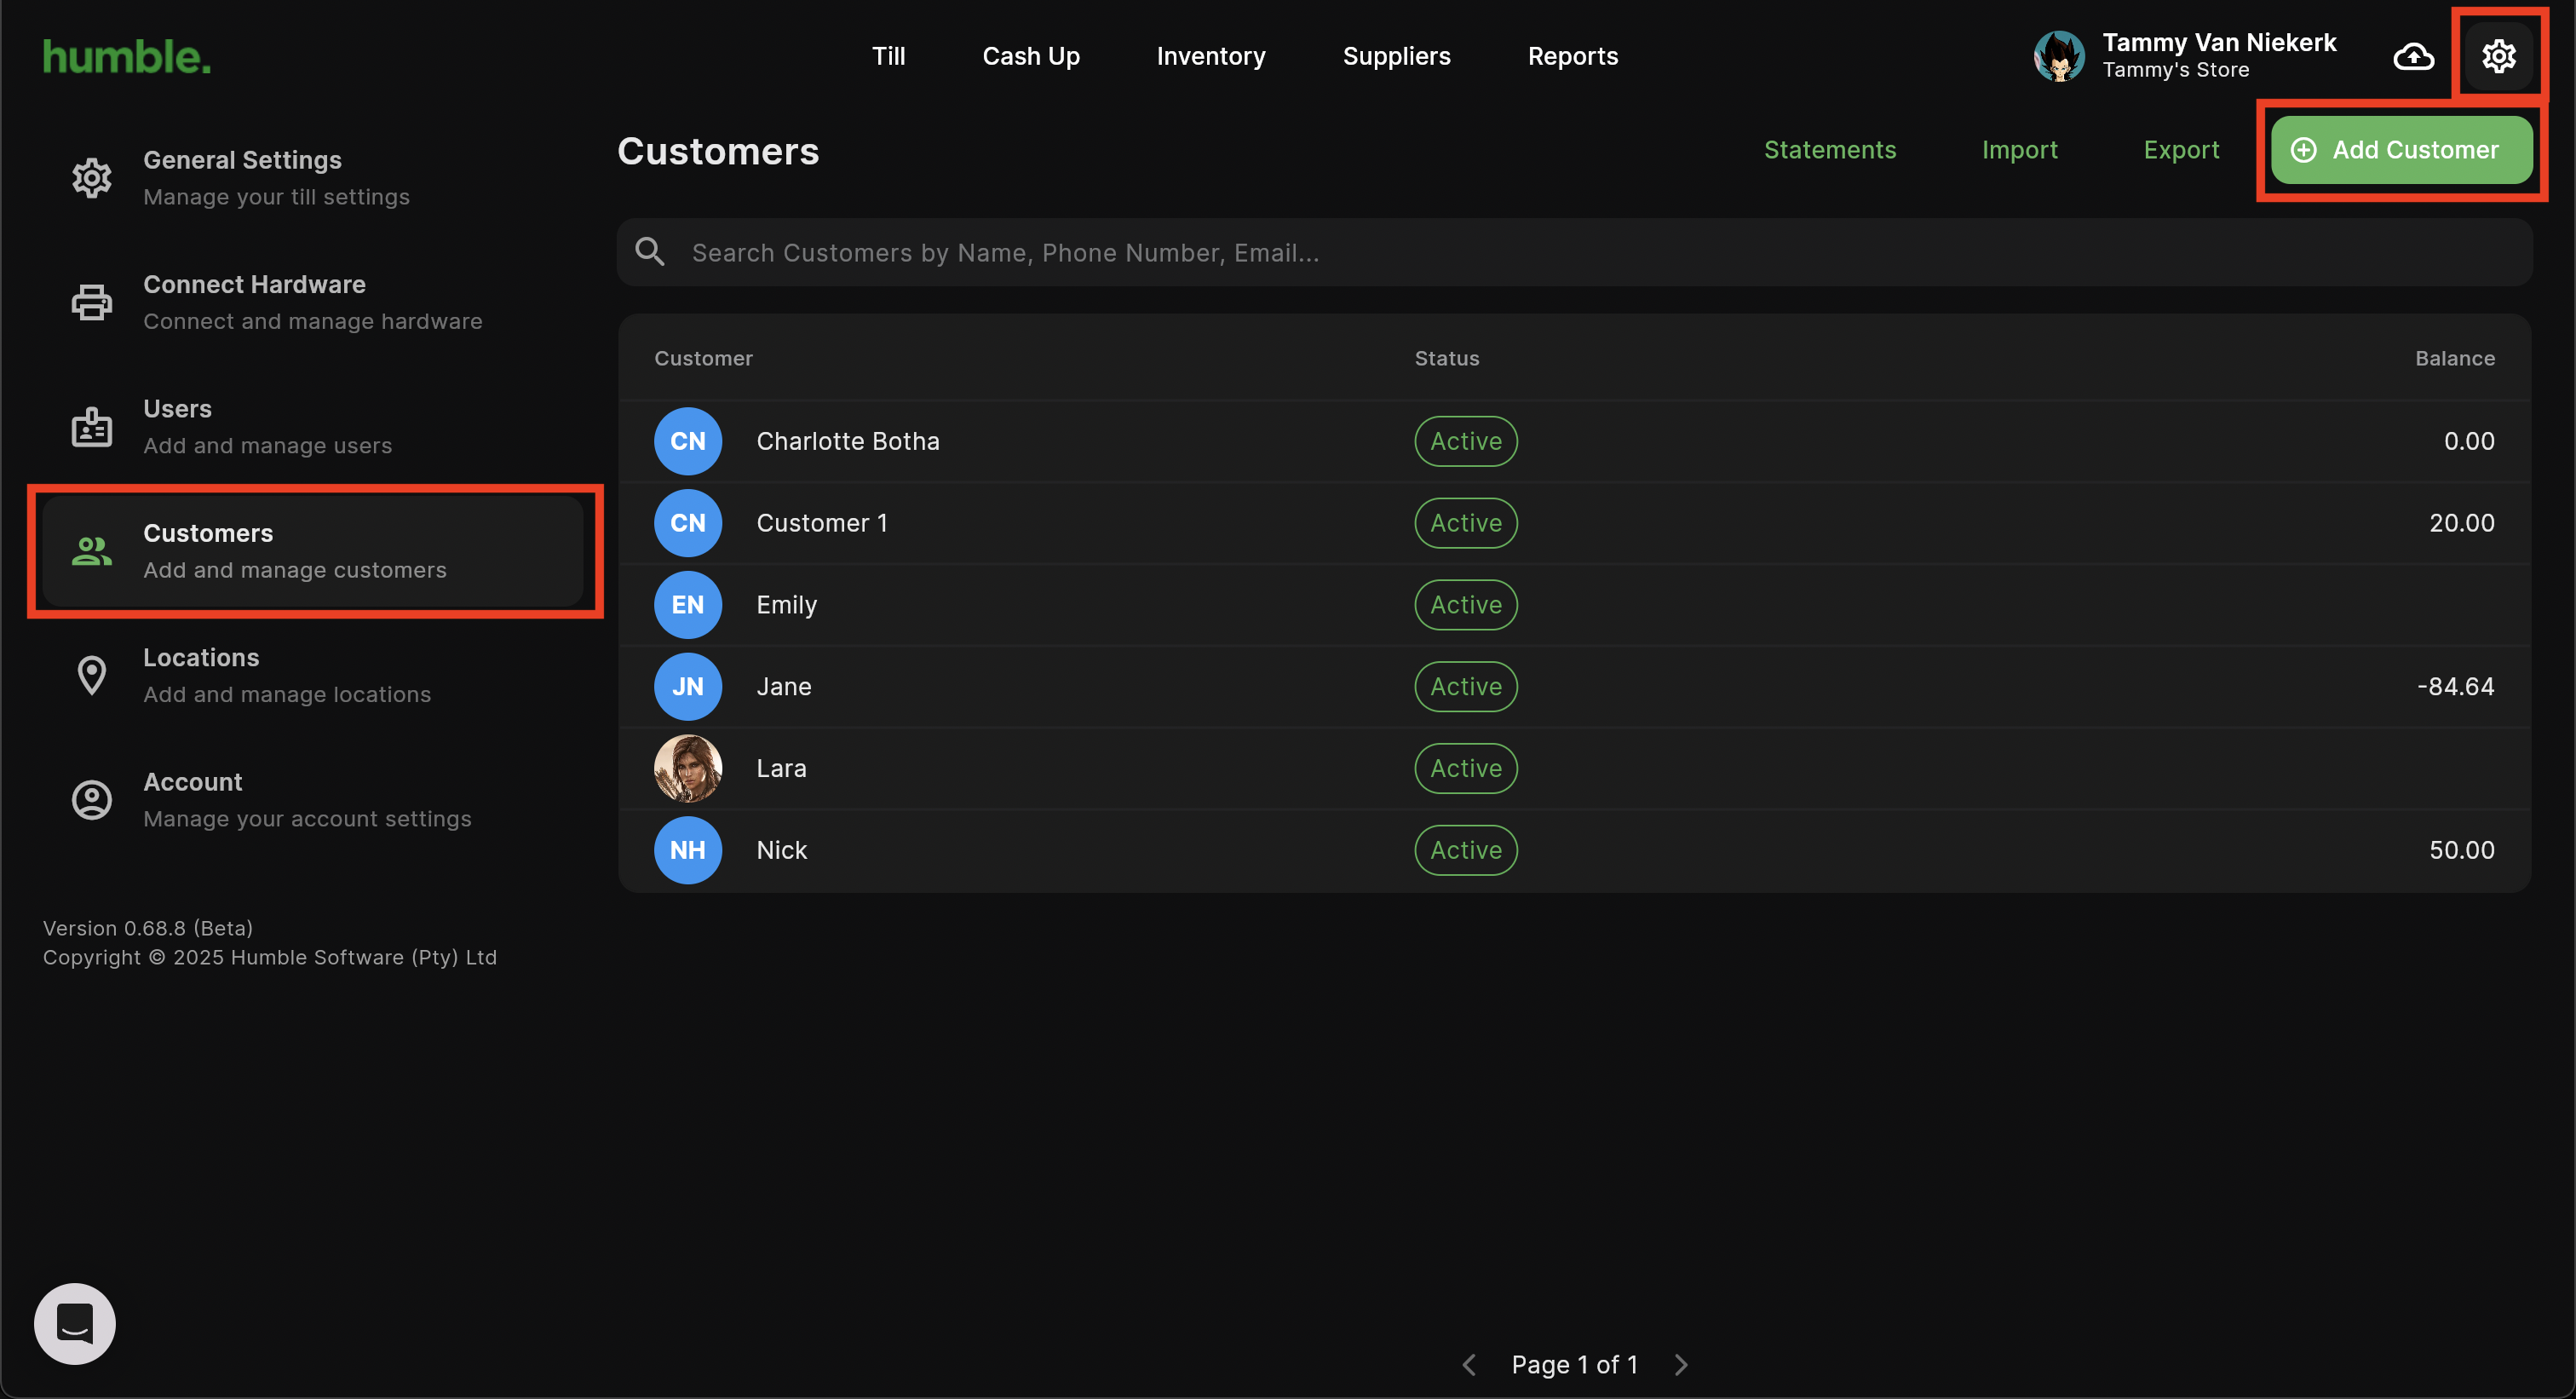This screenshot has height=1399, width=2576.
Task: Open the Cash Up tab
Action: click(x=1031, y=56)
